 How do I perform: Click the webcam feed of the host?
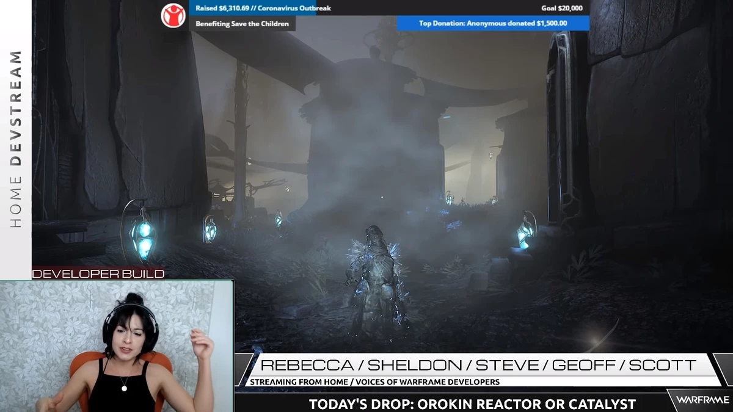[x=117, y=346]
